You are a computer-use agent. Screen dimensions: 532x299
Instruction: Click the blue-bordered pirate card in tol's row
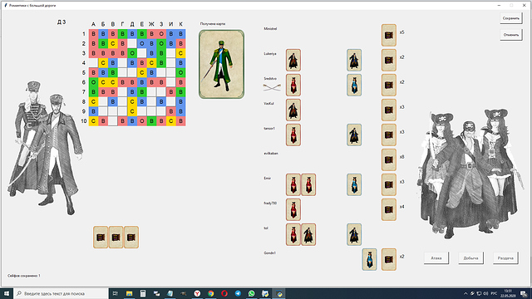(x=354, y=234)
